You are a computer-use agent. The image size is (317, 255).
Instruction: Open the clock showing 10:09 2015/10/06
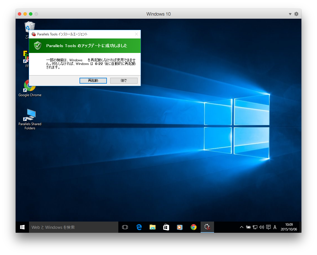pos(289,227)
